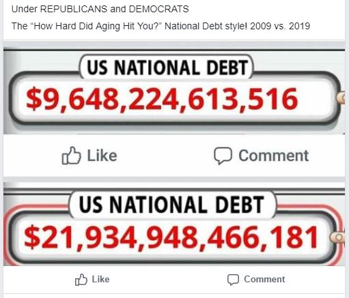Screen dimensions: 349x298
Task: Click the round knob icon beside $21,934,948,466,181
Action: [x=338, y=237]
